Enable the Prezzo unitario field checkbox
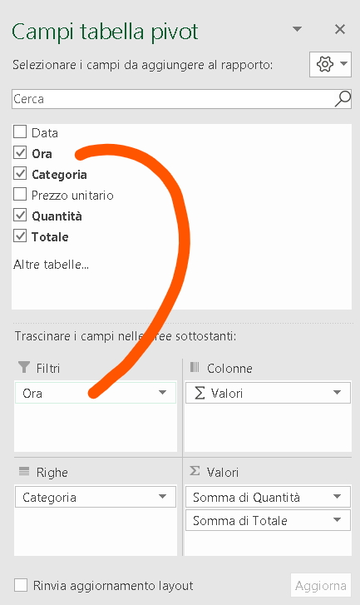The height and width of the screenshot is (605, 360). coord(20,195)
